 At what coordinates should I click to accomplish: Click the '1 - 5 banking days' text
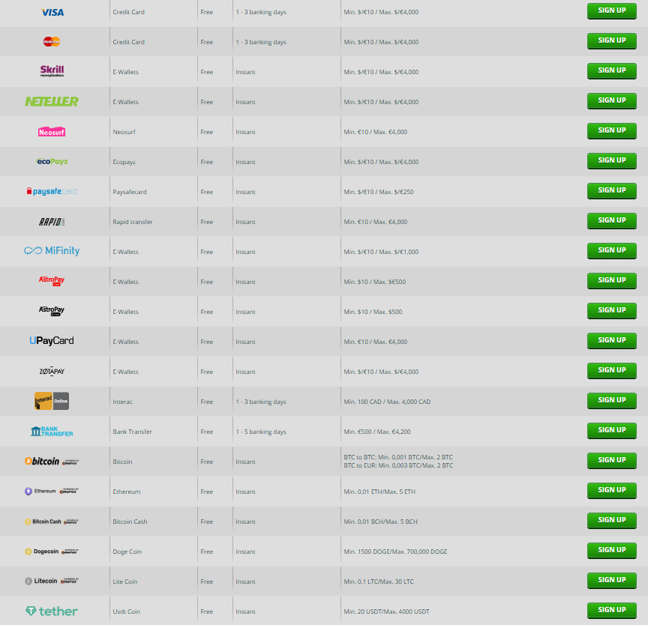261,432
